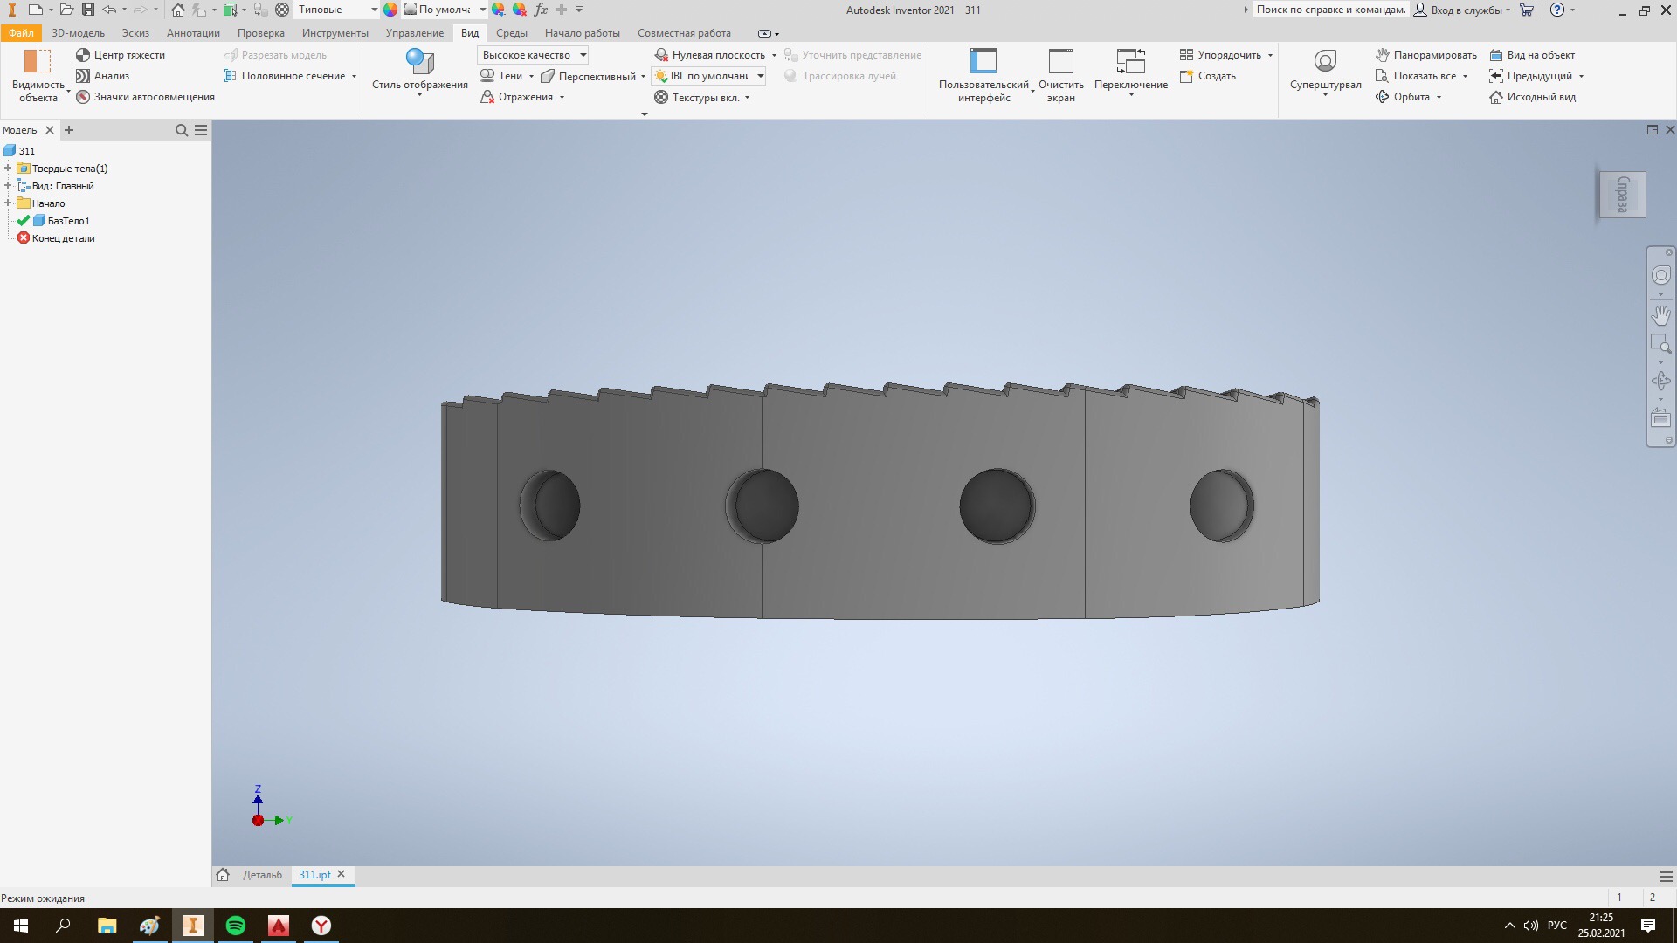
Task: Click the Center of Gravity icon (Центр тяжести)
Action: point(83,55)
